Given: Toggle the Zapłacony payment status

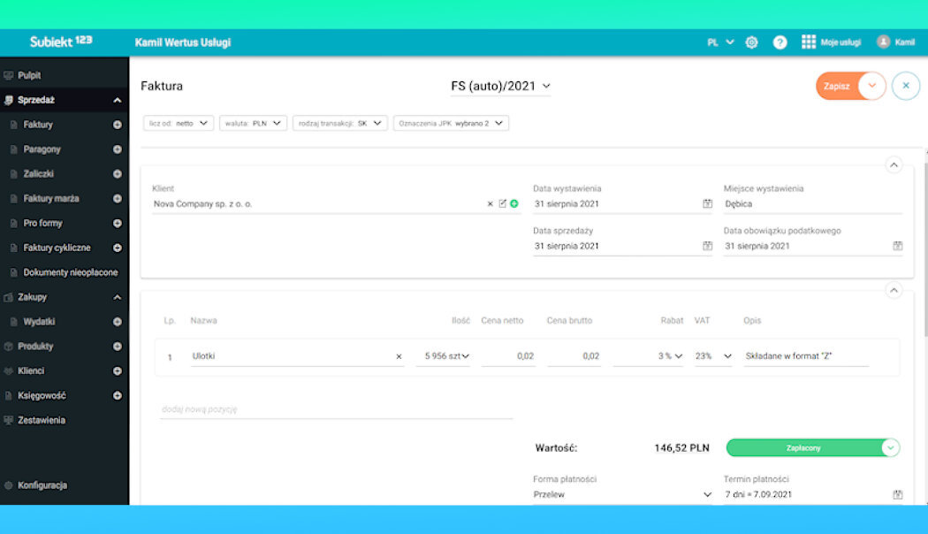Looking at the screenshot, I should [x=890, y=448].
